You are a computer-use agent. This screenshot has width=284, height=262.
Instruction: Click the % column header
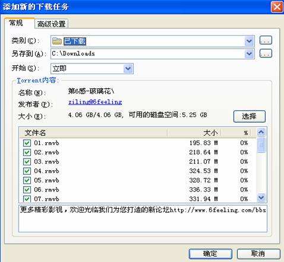[x=236, y=133]
